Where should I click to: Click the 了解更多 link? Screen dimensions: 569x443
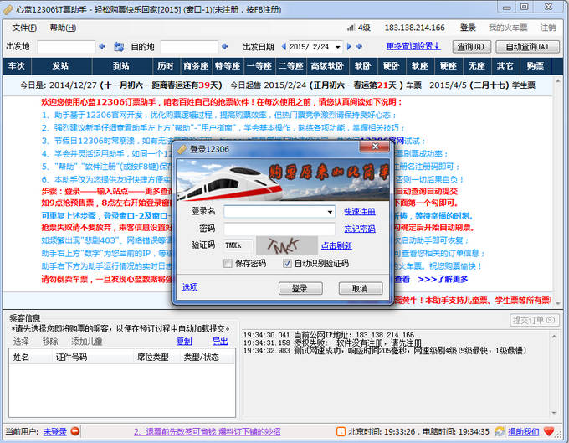click(443, 279)
